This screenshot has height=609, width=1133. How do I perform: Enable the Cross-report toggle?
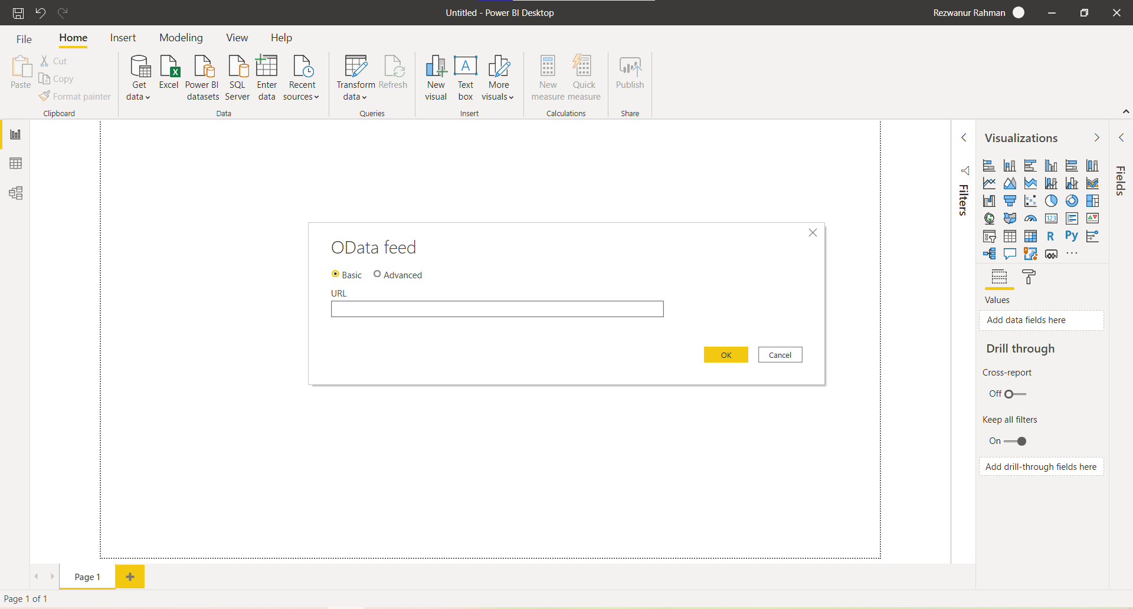(1010, 394)
